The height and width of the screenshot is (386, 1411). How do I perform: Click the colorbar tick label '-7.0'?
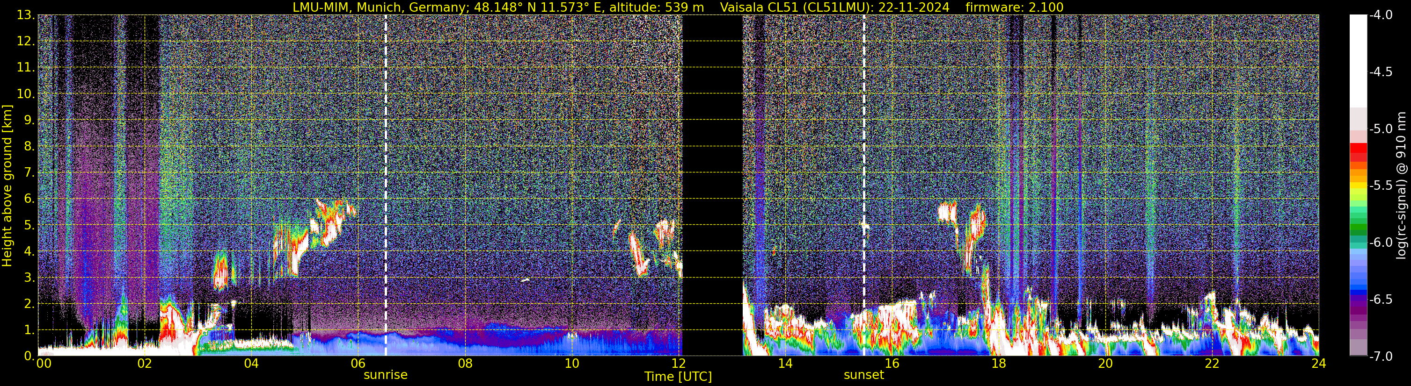(x=1380, y=357)
